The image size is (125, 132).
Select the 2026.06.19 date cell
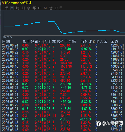tap(10, 56)
